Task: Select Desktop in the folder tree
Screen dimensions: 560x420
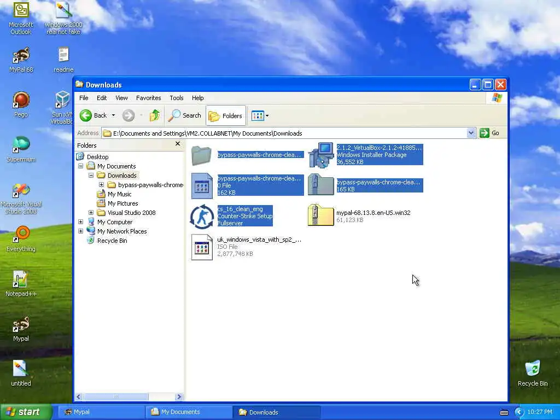Action: 97,157
